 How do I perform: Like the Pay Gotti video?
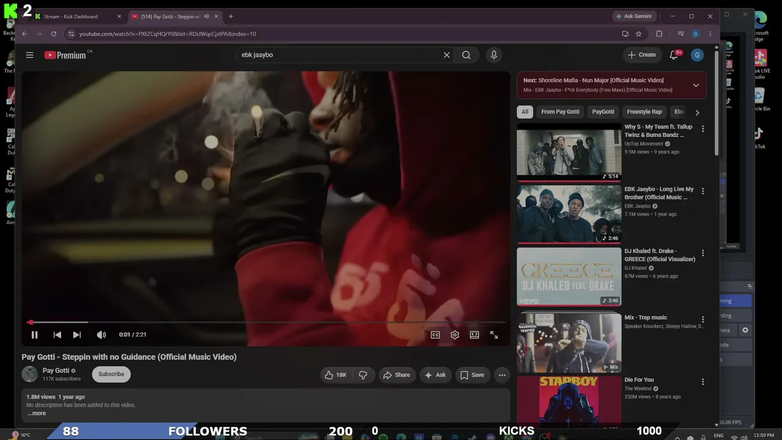(335, 375)
